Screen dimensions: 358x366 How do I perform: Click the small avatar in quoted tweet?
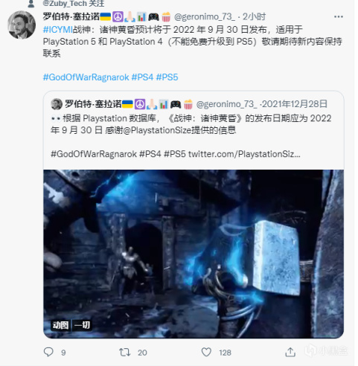(x=57, y=104)
